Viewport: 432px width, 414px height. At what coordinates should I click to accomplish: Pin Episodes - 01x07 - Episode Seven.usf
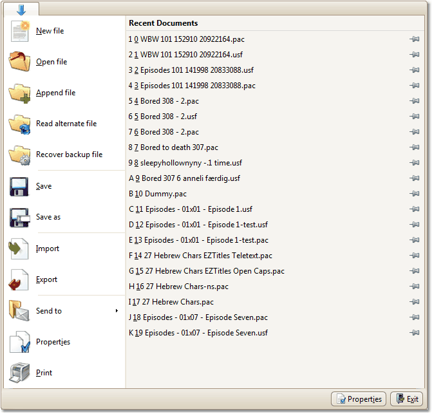pyautogui.click(x=414, y=333)
